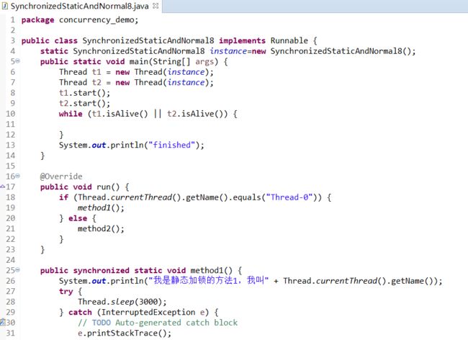Click the 'while' keyword on line 10

tap(71, 114)
